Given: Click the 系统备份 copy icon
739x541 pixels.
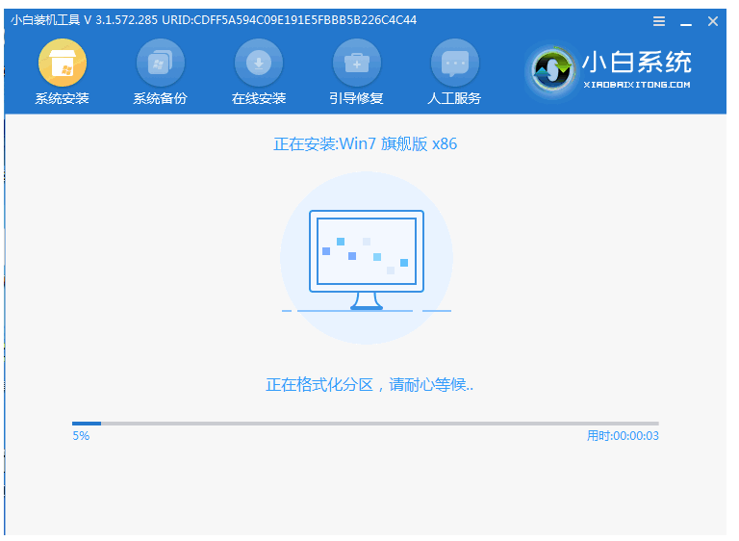Looking at the screenshot, I should pyautogui.click(x=160, y=64).
